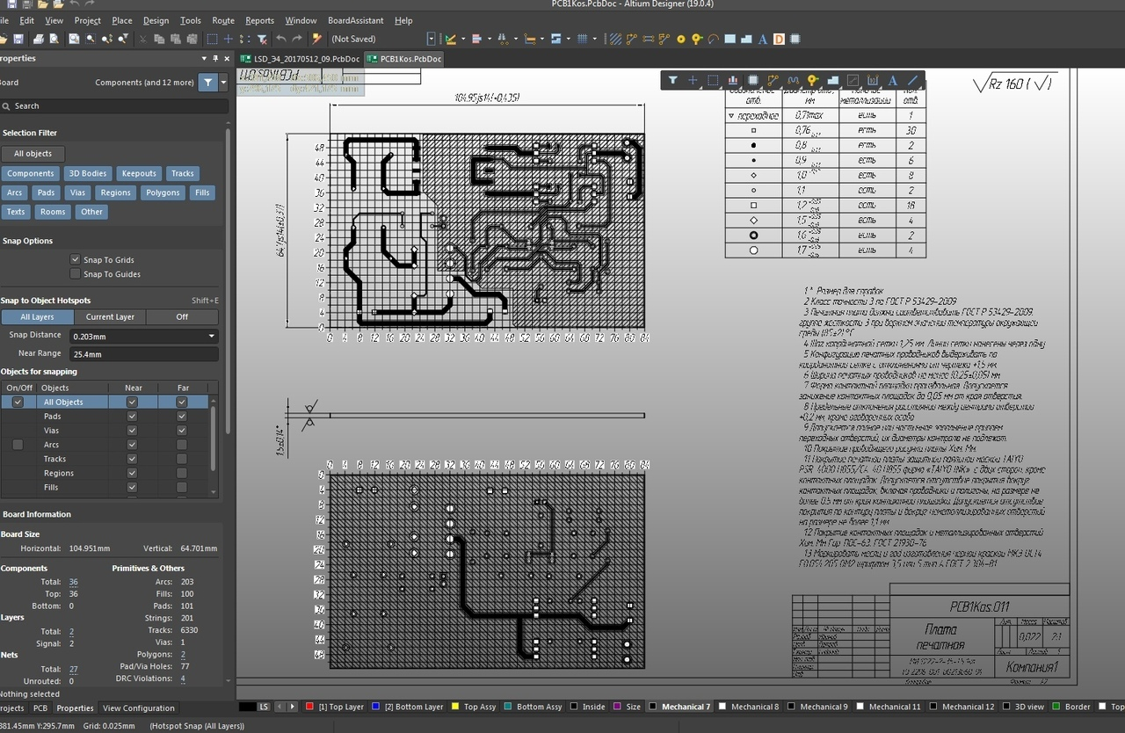Toggle the Far checkbox for Pads
1125x733 pixels.
click(182, 417)
